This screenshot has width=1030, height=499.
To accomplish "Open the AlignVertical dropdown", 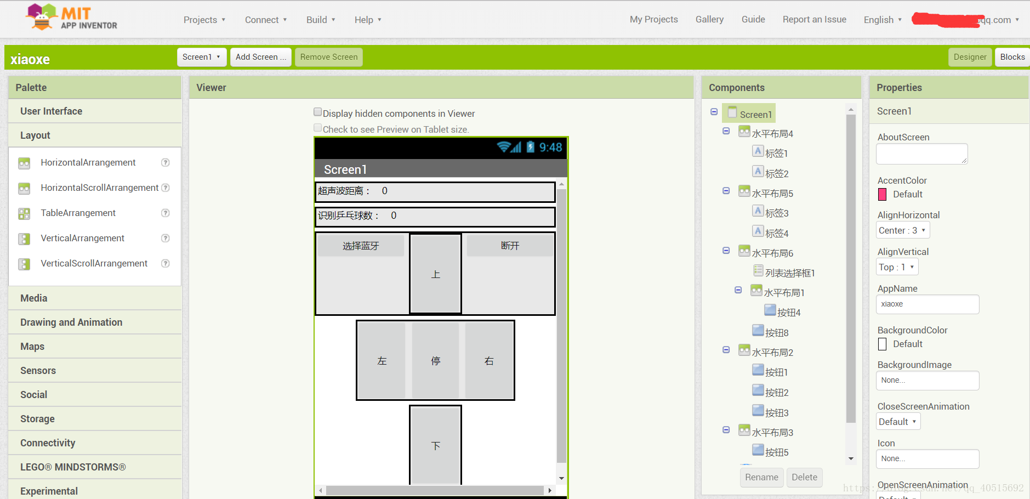I will (896, 266).
